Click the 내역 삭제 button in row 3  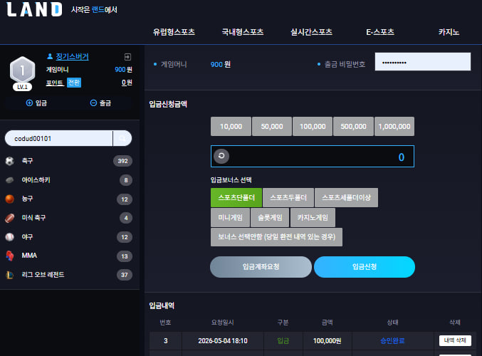pyautogui.click(x=455, y=340)
